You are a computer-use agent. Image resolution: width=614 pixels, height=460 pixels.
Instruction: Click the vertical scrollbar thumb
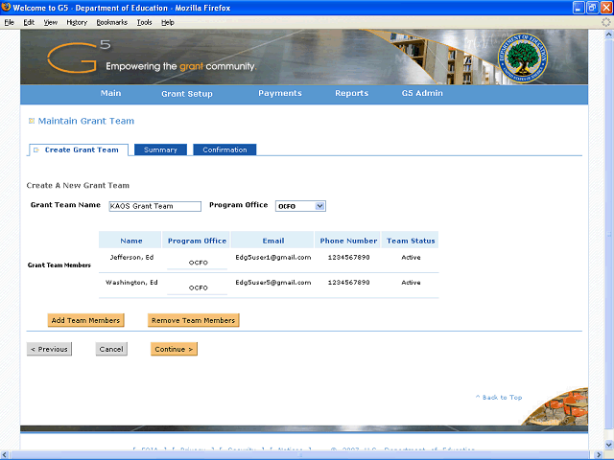[609, 235]
